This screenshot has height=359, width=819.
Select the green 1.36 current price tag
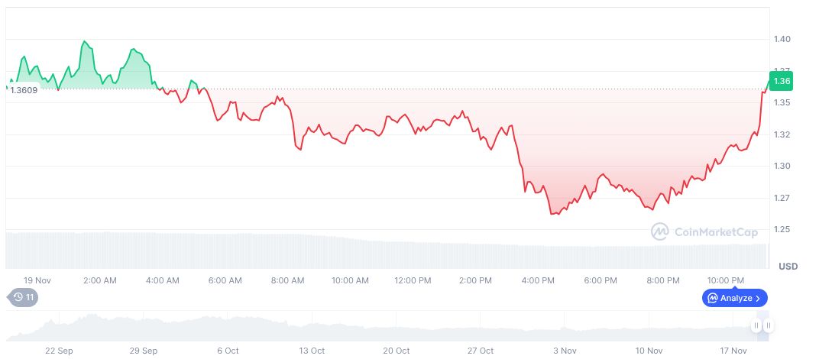click(x=782, y=81)
